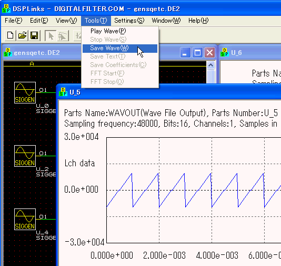Click the '2.000e-003' x-axis value

pyautogui.click(x=164, y=255)
